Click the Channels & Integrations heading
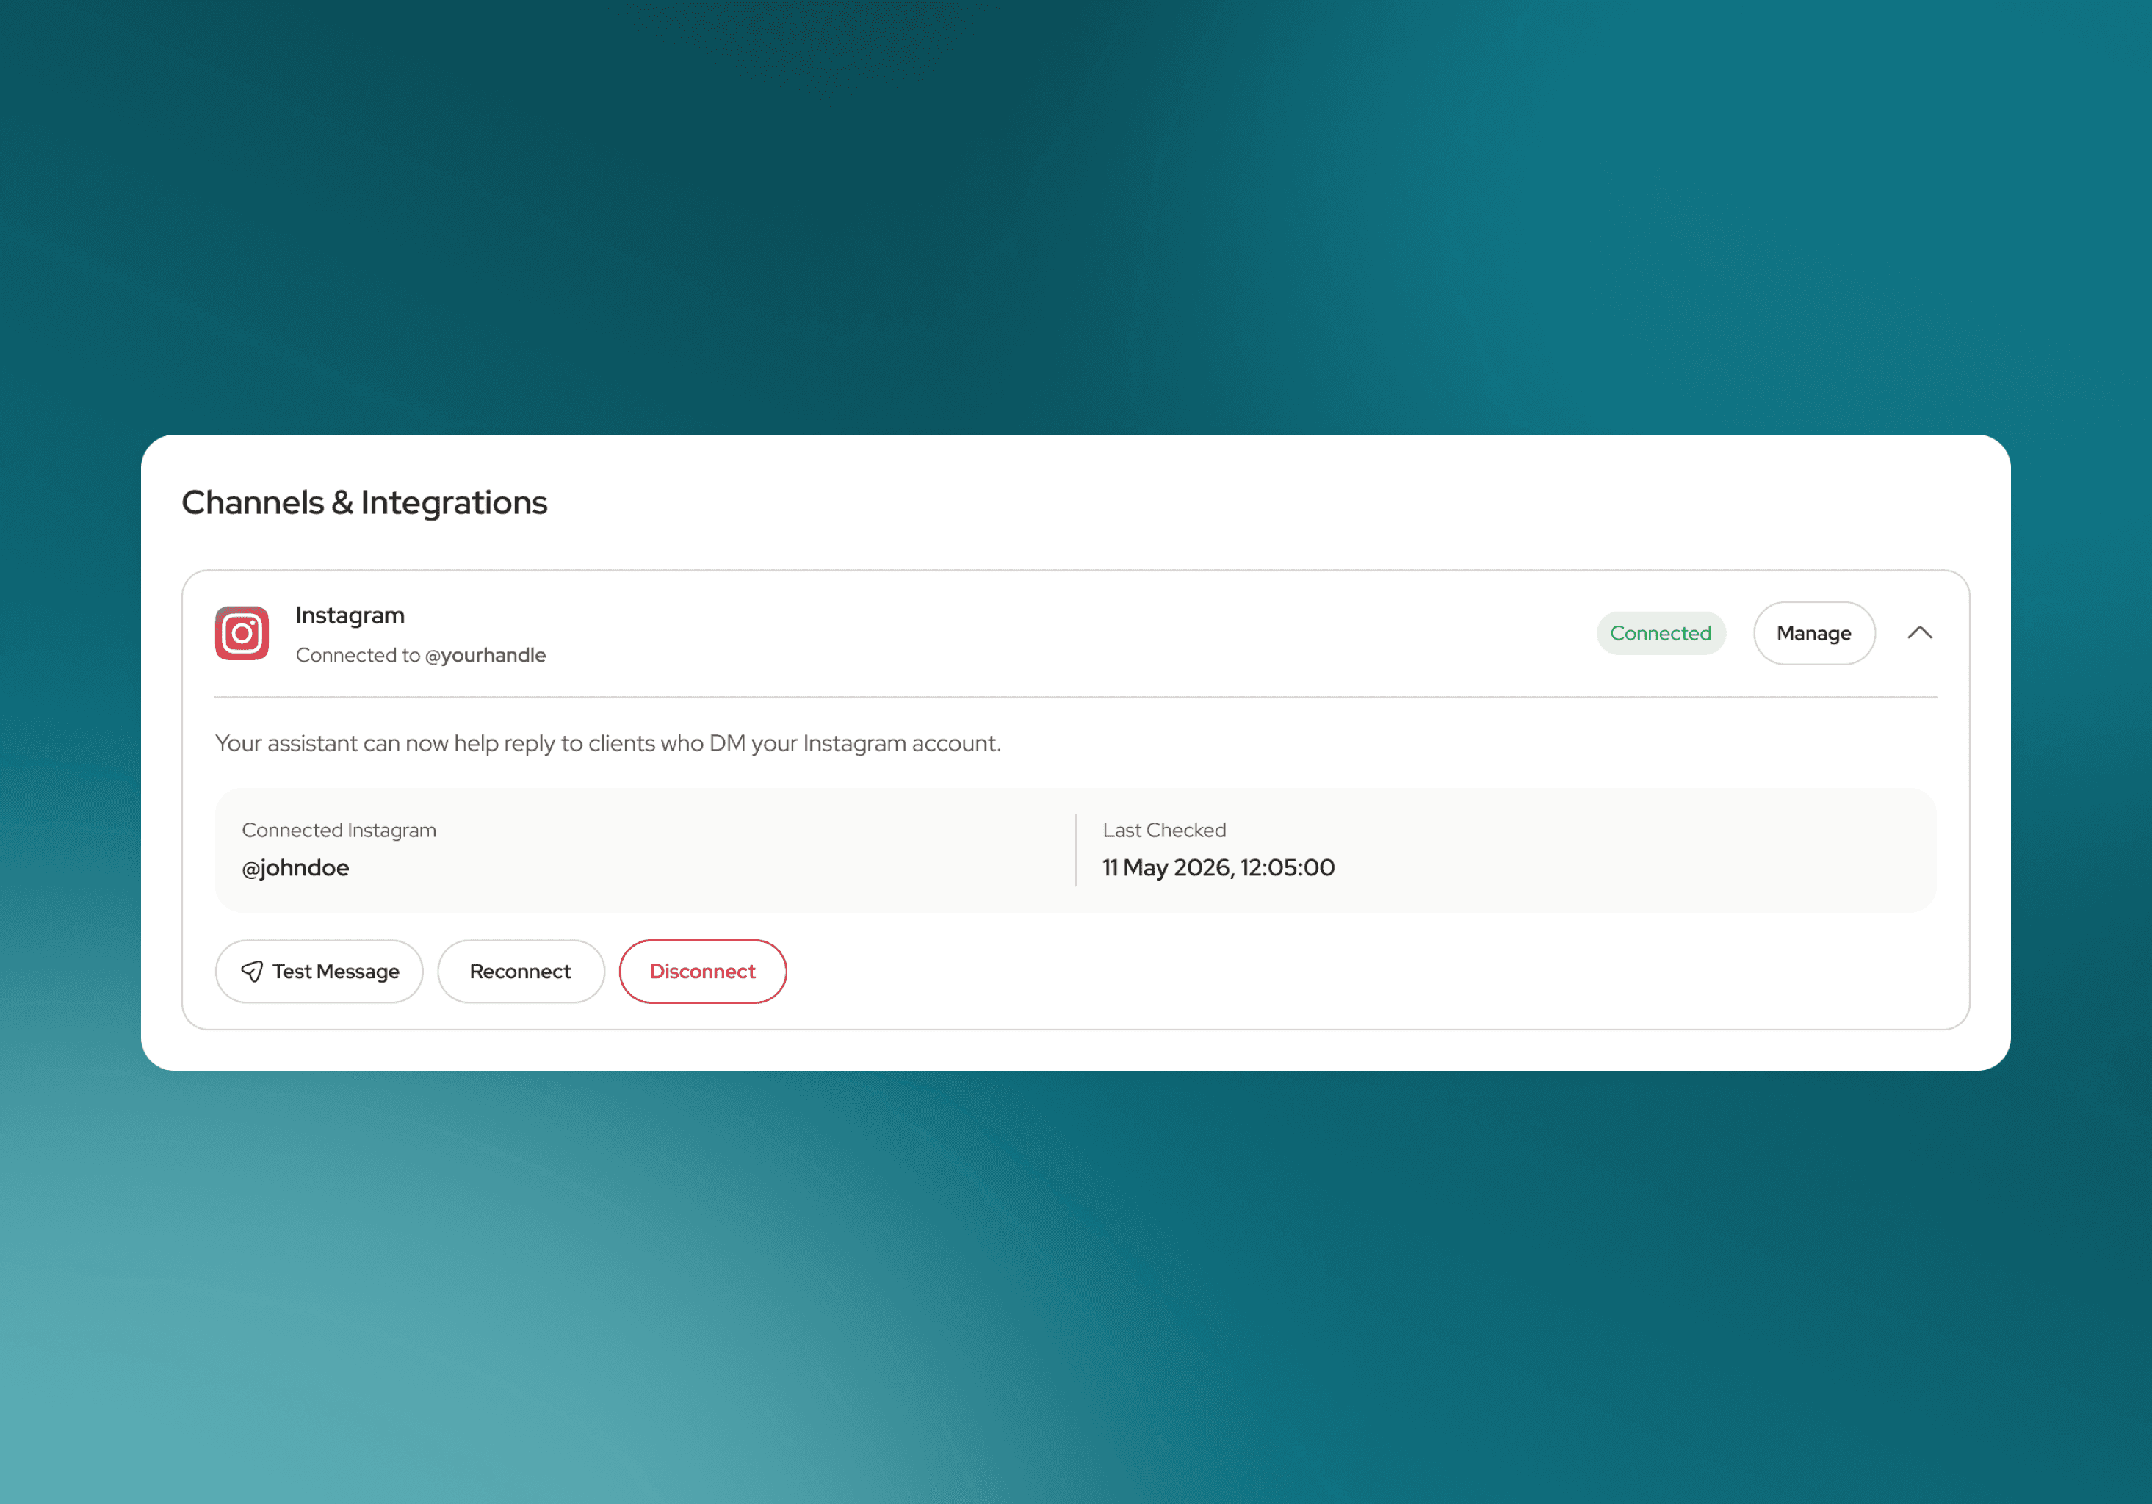The height and width of the screenshot is (1504, 2152). pyautogui.click(x=364, y=502)
